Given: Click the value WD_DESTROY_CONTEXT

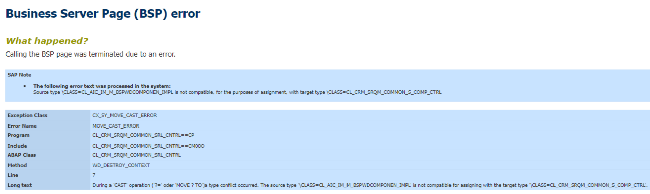Looking at the screenshot, I should coord(121,165).
